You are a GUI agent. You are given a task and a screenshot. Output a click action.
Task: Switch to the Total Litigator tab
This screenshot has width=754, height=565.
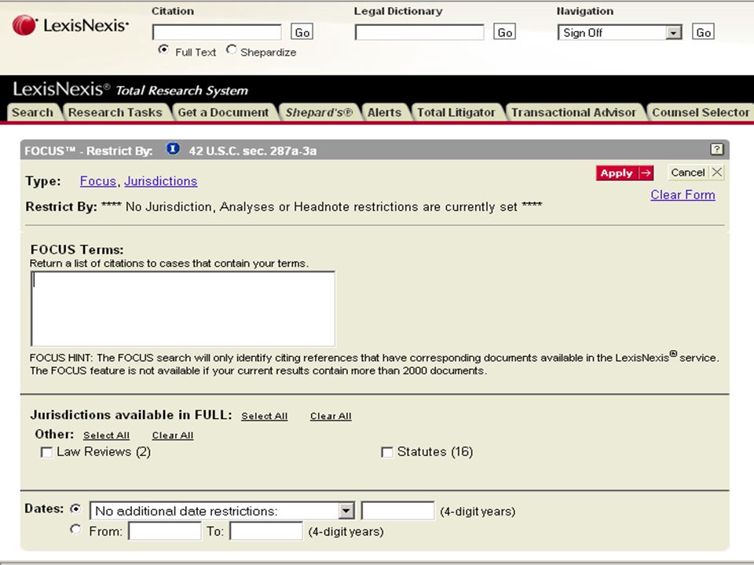coord(456,112)
